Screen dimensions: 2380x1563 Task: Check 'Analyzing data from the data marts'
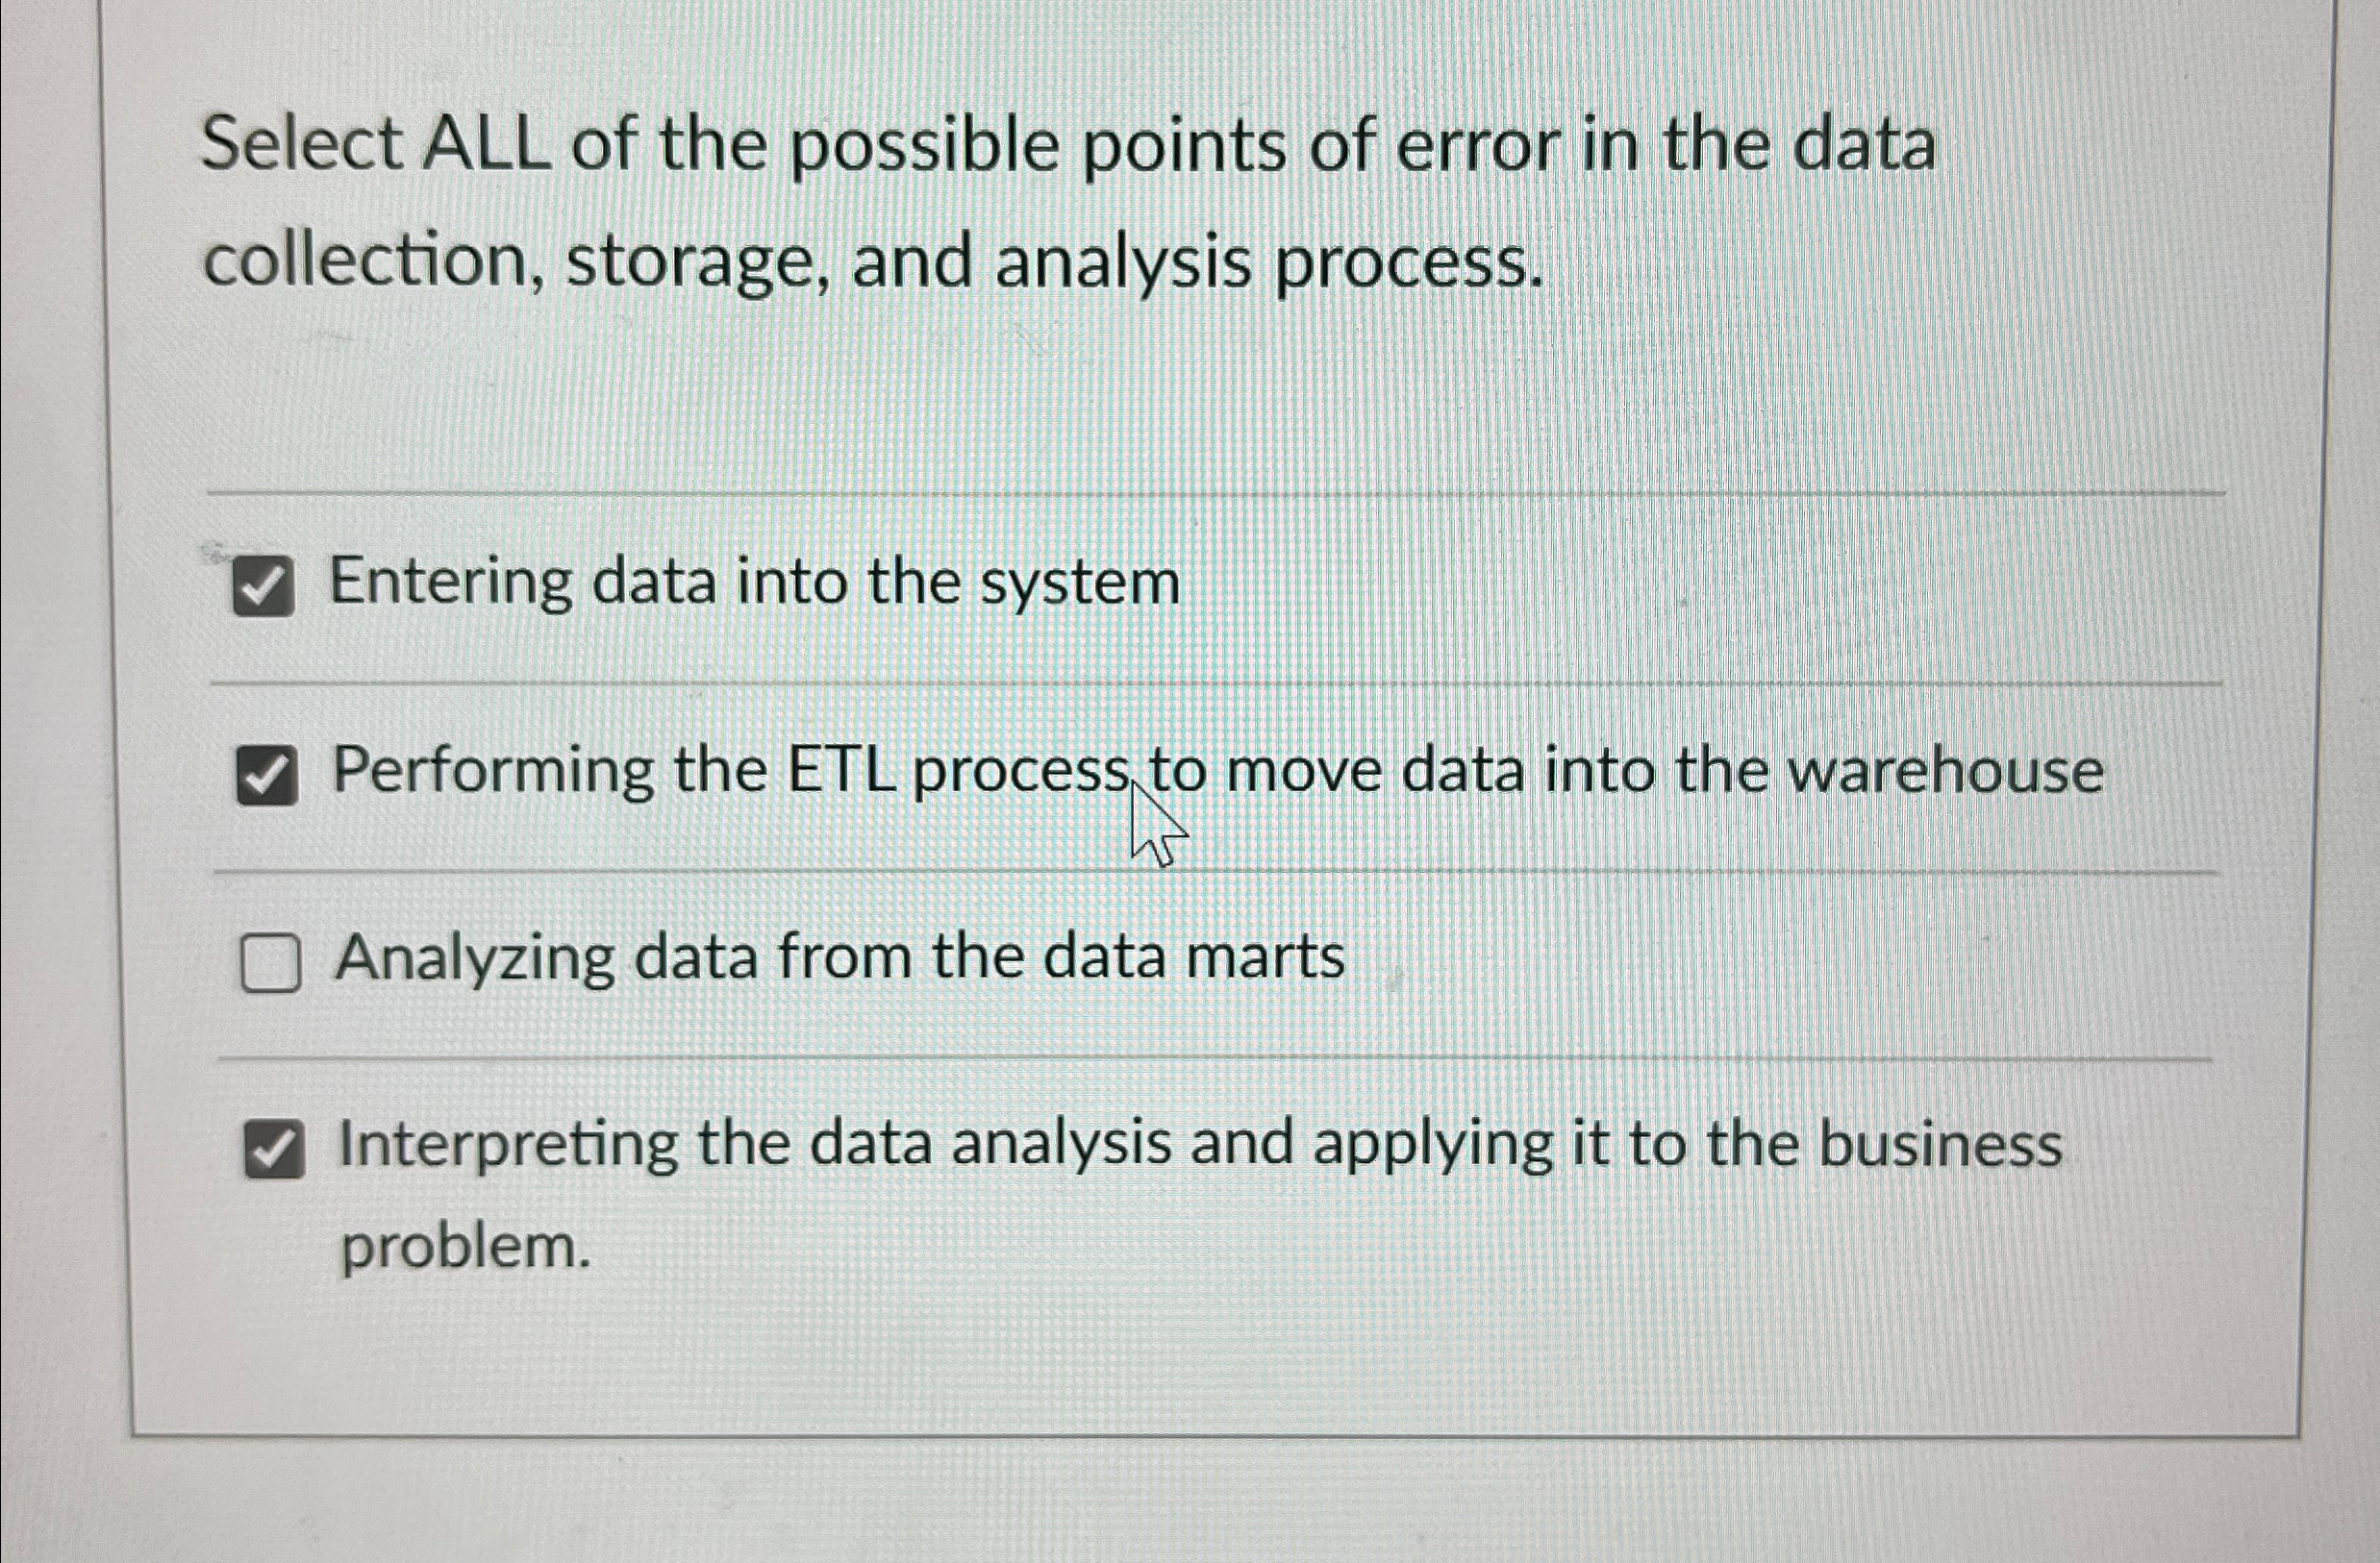(x=271, y=960)
